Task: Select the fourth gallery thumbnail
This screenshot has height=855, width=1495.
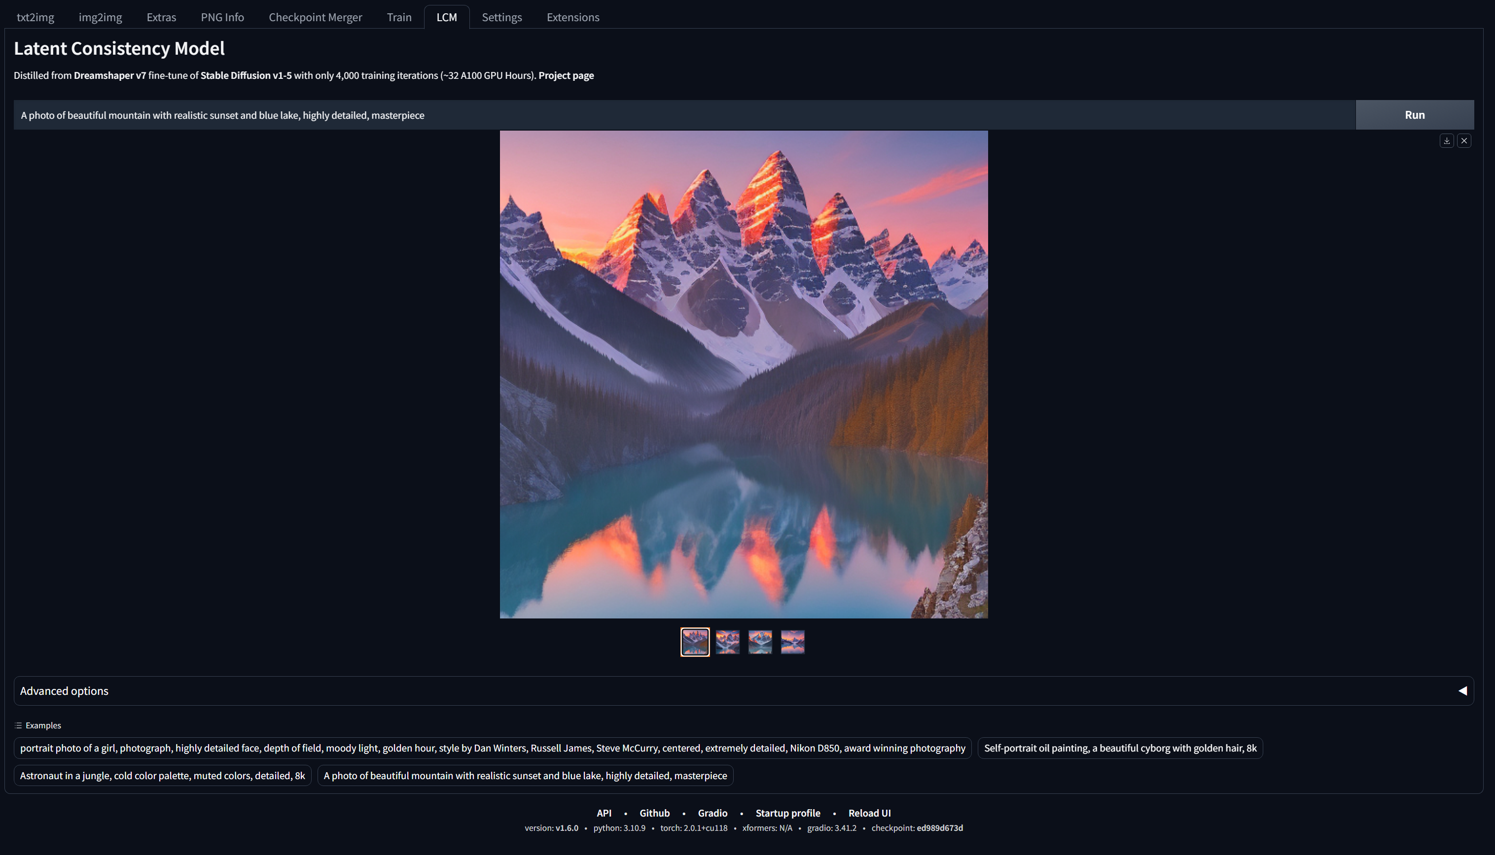Action: [x=792, y=642]
